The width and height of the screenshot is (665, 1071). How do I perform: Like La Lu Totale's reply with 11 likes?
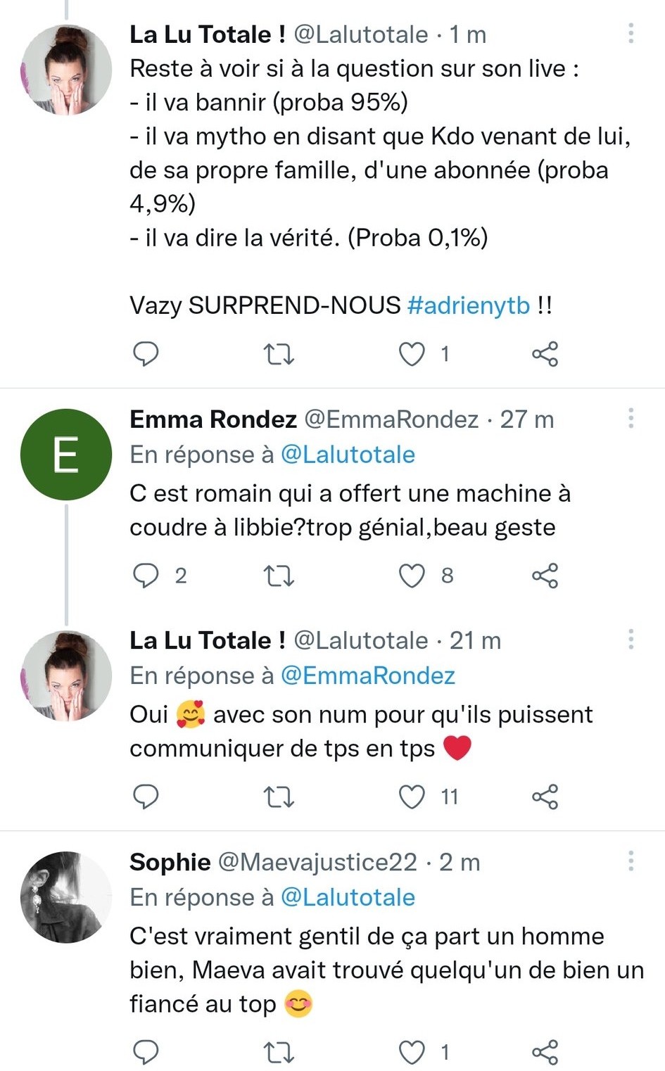pyautogui.click(x=412, y=797)
